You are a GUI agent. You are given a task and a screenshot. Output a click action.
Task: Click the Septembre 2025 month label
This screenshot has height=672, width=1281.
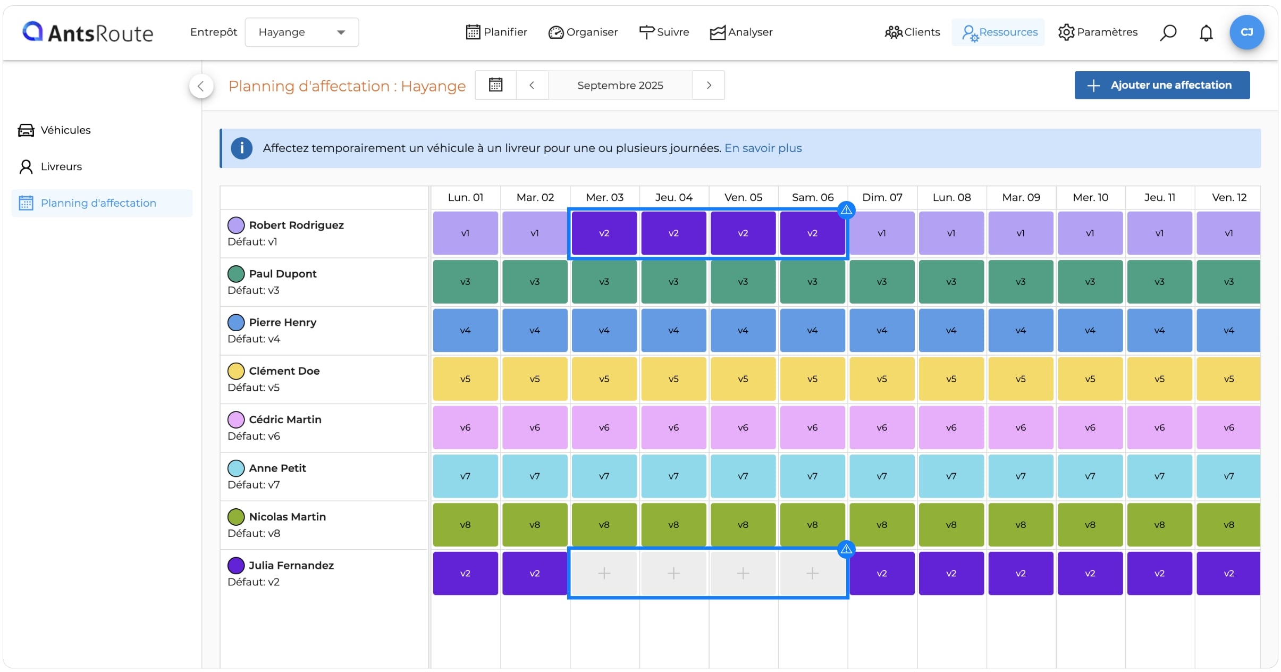[x=620, y=85]
